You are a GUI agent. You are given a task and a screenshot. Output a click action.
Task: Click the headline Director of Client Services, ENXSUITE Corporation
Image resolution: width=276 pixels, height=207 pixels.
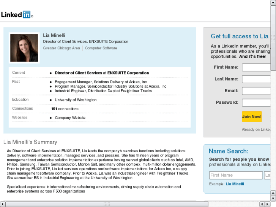click(x=85, y=41)
